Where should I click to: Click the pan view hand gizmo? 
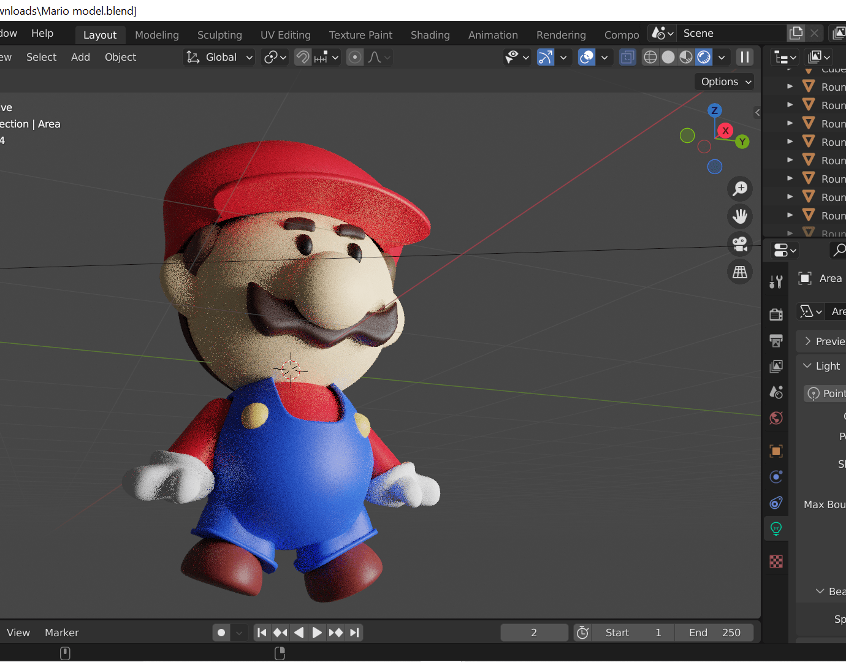(740, 216)
